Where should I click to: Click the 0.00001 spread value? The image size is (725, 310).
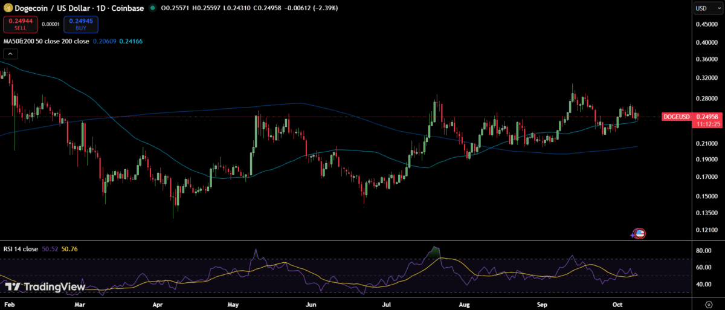point(50,24)
